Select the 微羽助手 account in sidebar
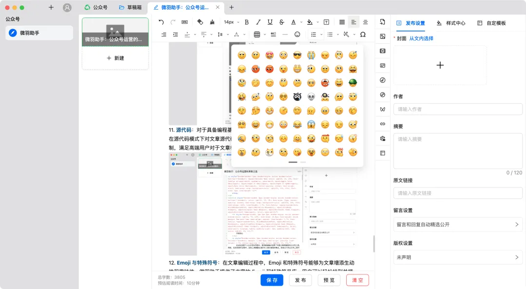The width and height of the screenshot is (526, 289). (39, 33)
